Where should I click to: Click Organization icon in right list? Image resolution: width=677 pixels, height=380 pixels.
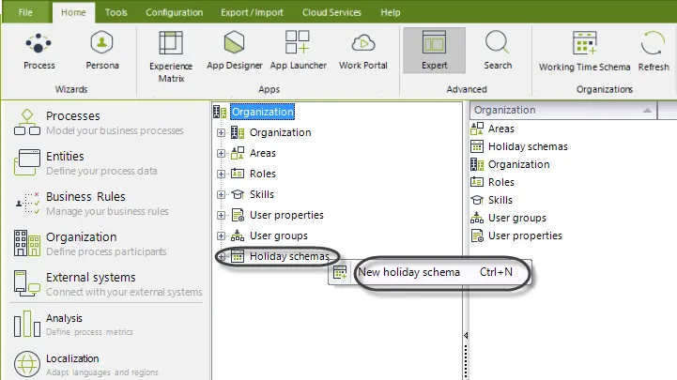click(x=477, y=164)
